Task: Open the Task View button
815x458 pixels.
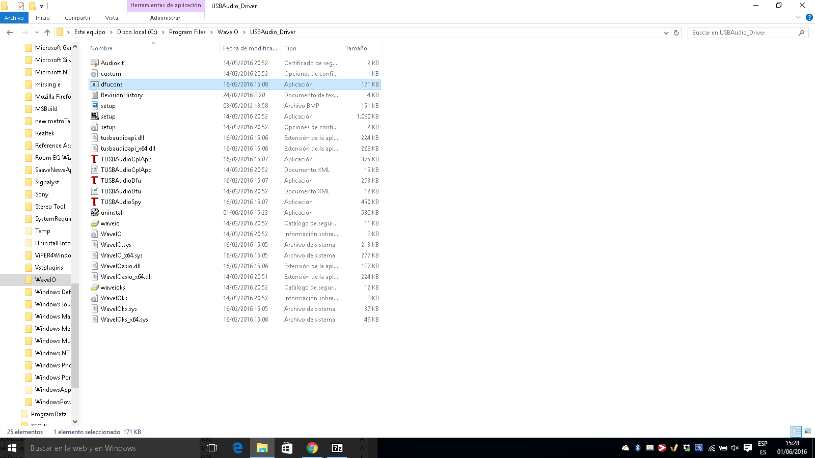Action: point(212,448)
